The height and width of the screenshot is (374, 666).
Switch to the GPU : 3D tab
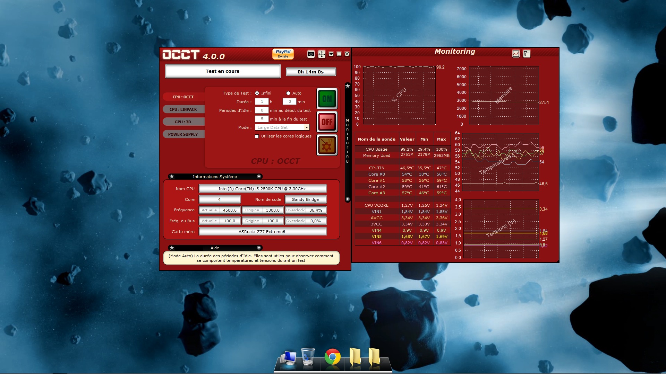(x=183, y=122)
